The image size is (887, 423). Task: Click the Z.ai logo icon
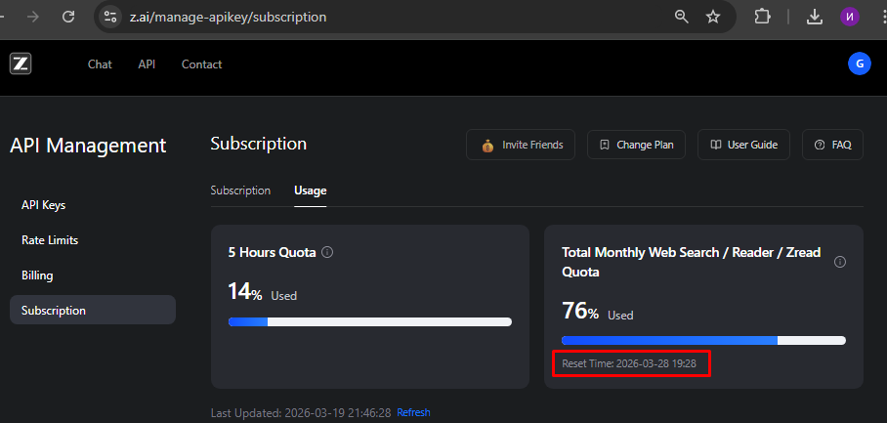tap(21, 64)
